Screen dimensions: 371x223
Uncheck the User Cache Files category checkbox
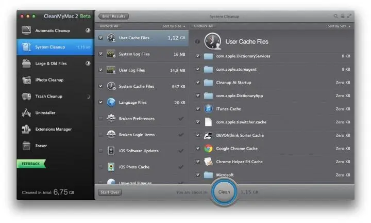click(101, 38)
